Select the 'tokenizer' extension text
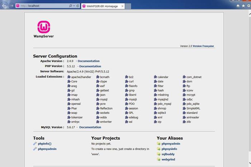Image resolution: width=251 pixels, height=167 pixels. pyautogui.click(x=77, y=117)
